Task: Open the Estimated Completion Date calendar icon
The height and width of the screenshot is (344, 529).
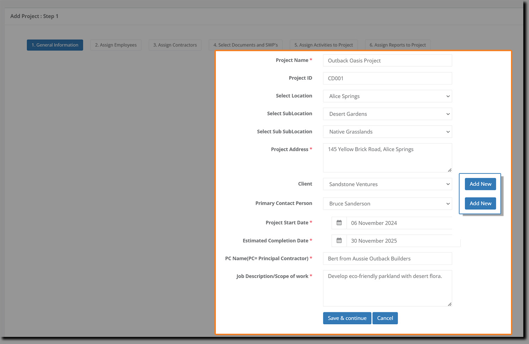Action: pos(339,240)
